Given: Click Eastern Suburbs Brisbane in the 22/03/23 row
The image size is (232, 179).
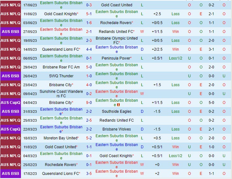Looking at the screenshot, I should pos(61,129).
